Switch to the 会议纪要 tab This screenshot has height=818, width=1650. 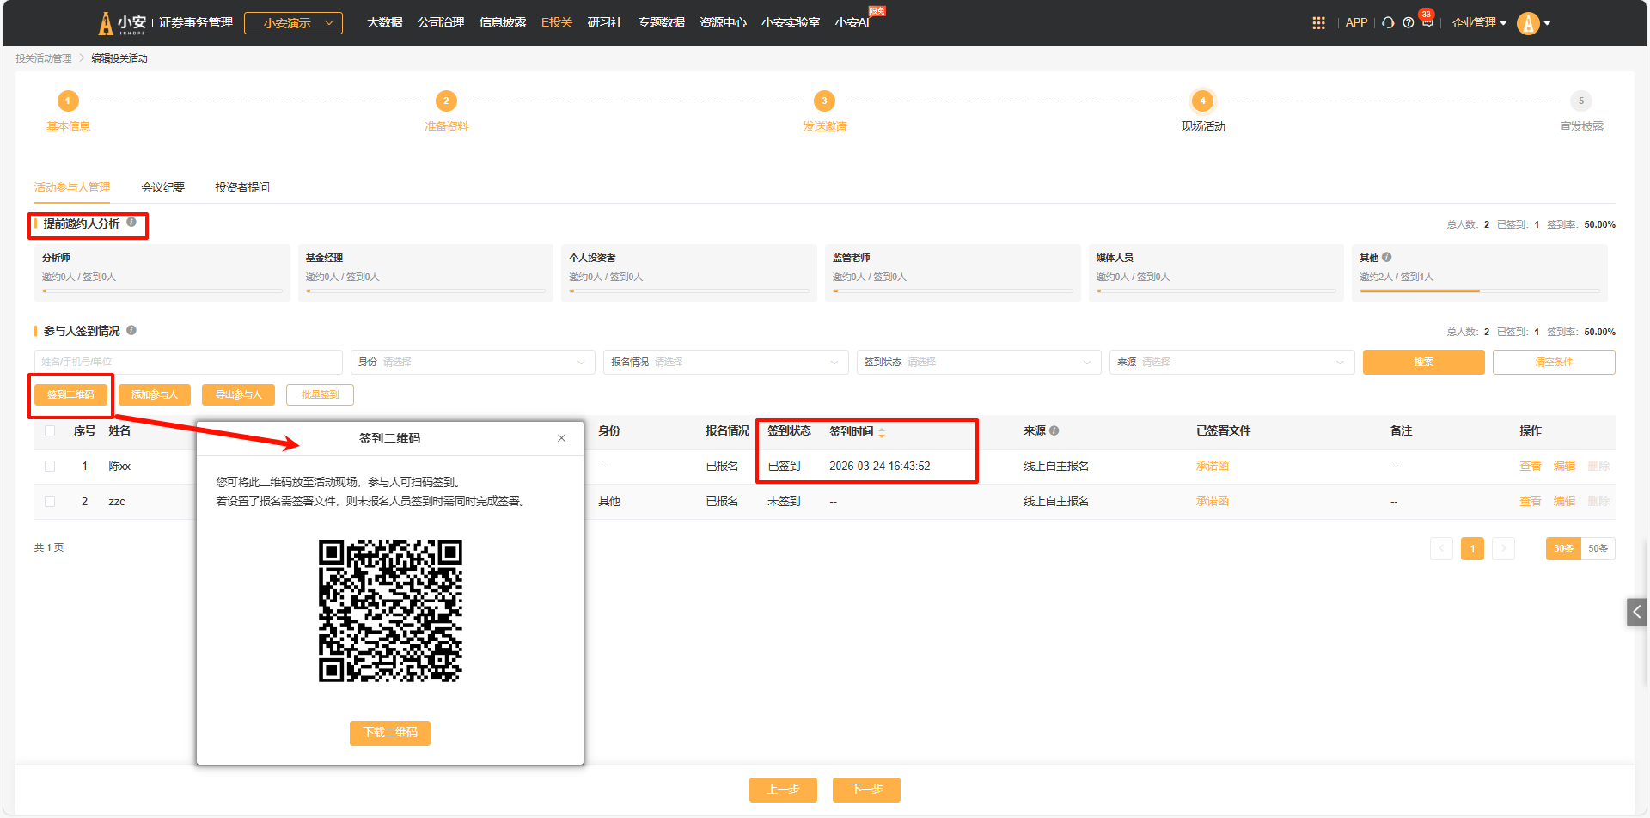(x=163, y=187)
